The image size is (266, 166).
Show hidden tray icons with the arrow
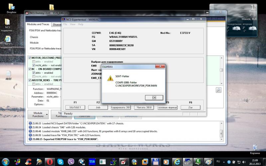224,162
